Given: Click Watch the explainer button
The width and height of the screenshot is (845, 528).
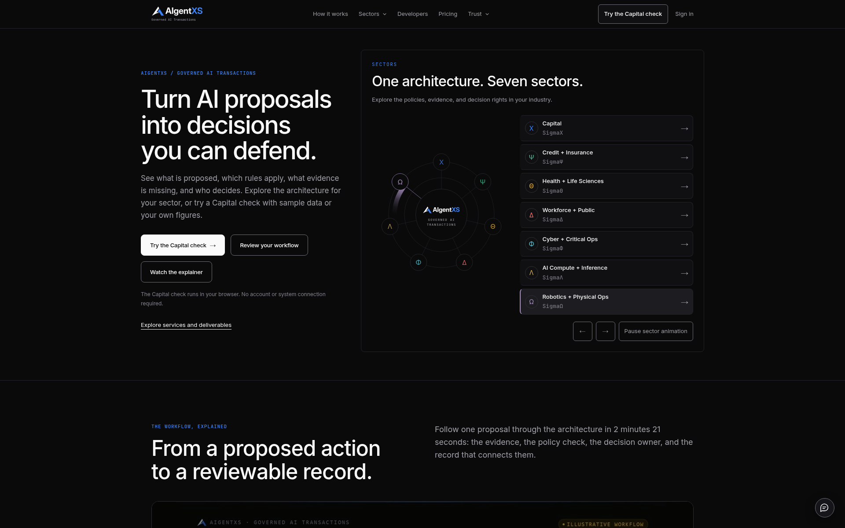Looking at the screenshot, I should coord(176,272).
